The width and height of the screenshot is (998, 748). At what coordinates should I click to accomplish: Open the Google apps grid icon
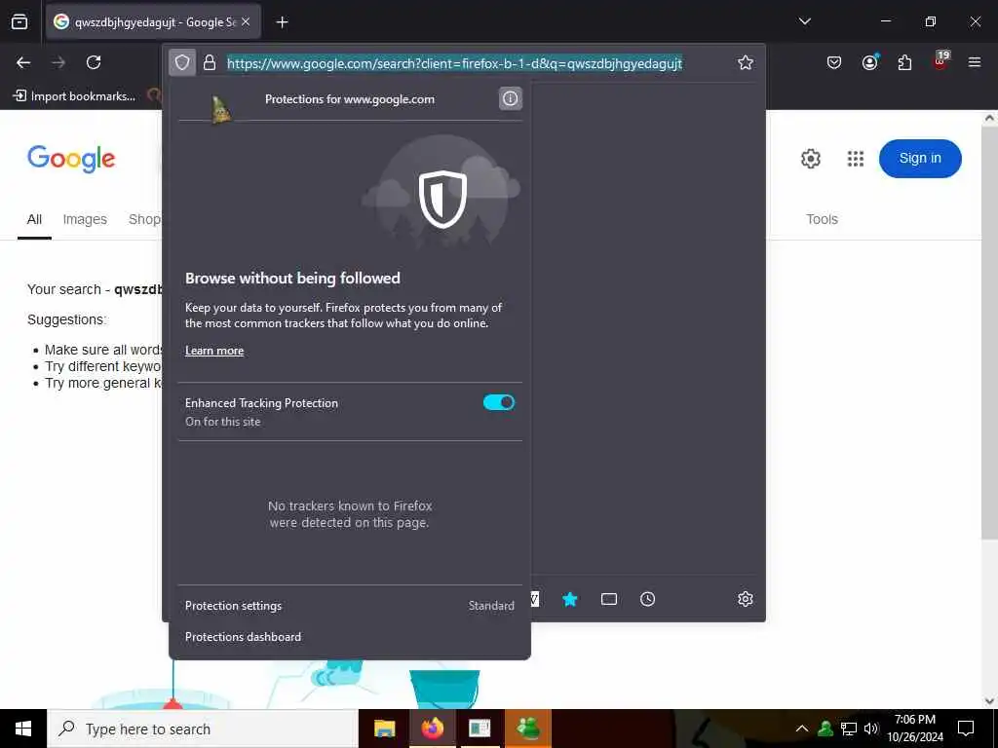(856, 159)
